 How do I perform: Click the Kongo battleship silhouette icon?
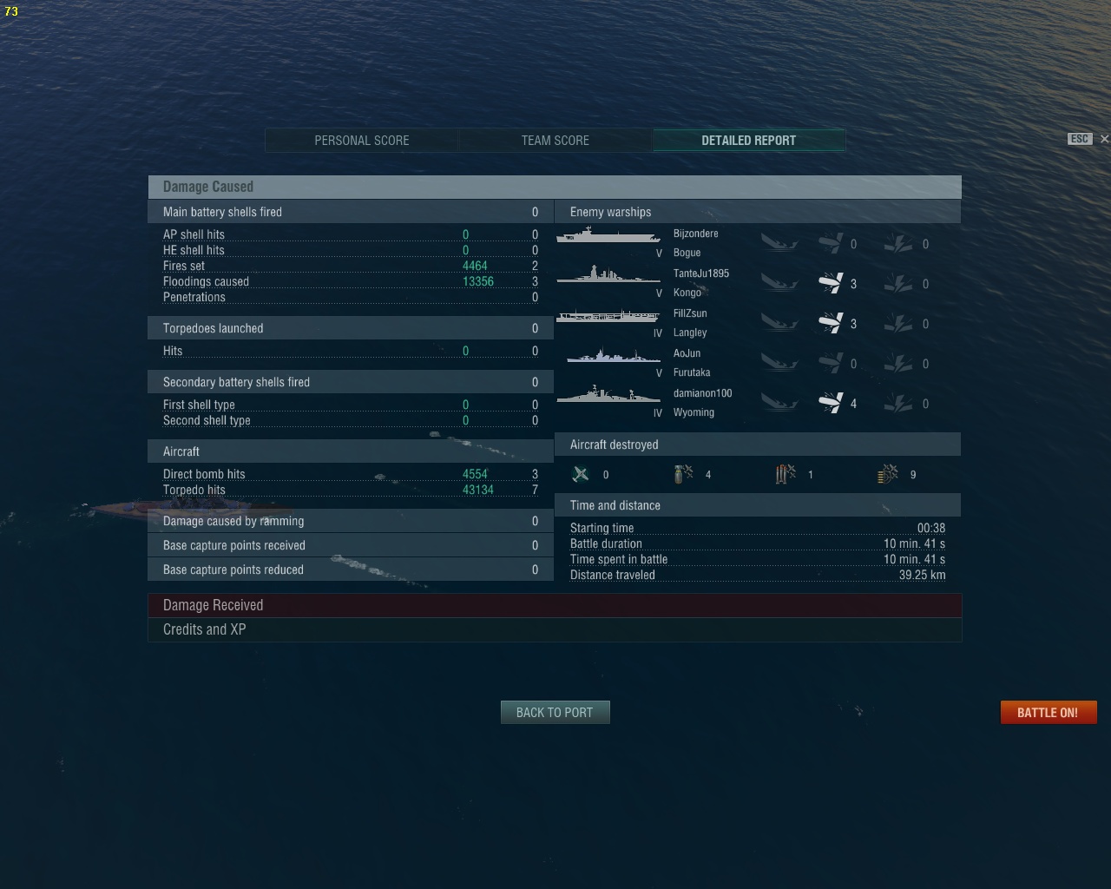pyautogui.click(x=608, y=274)
